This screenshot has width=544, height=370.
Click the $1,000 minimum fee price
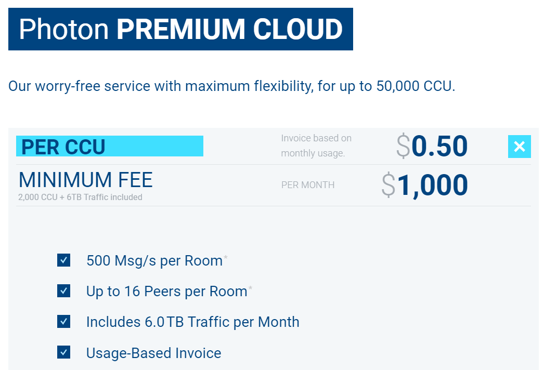pos(425,185)
